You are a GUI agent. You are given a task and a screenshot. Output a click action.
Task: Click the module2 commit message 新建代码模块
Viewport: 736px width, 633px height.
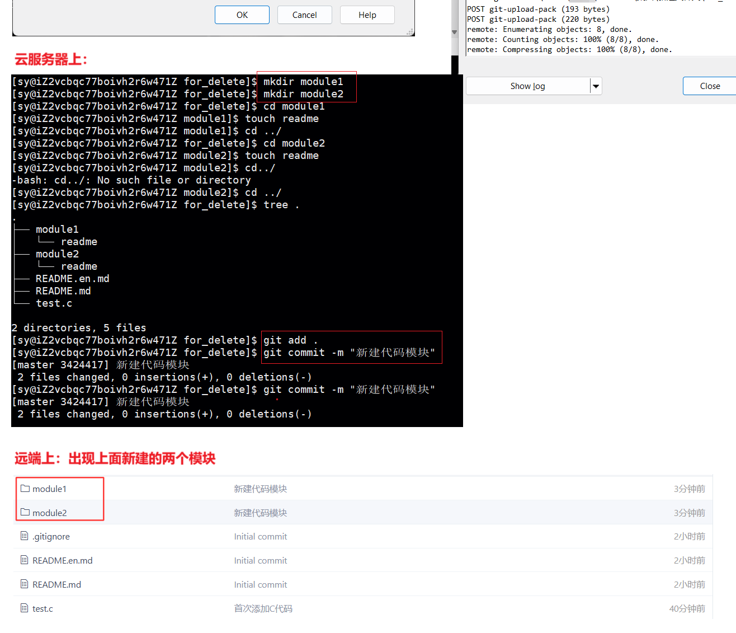pos(260,513)
